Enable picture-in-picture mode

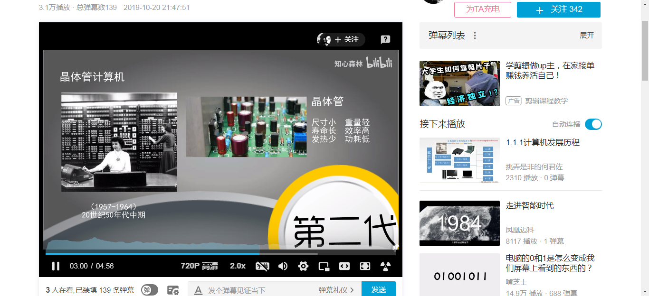[x=324, y=266]
